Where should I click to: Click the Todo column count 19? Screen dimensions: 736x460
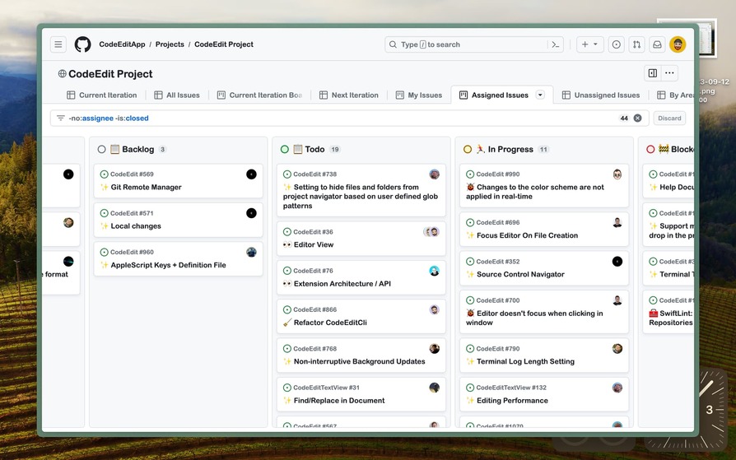tap(335, 149)
